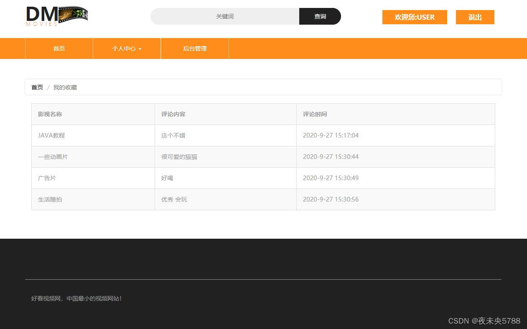Click the 首页 breadcrumb link

click(x=37, y=87)
